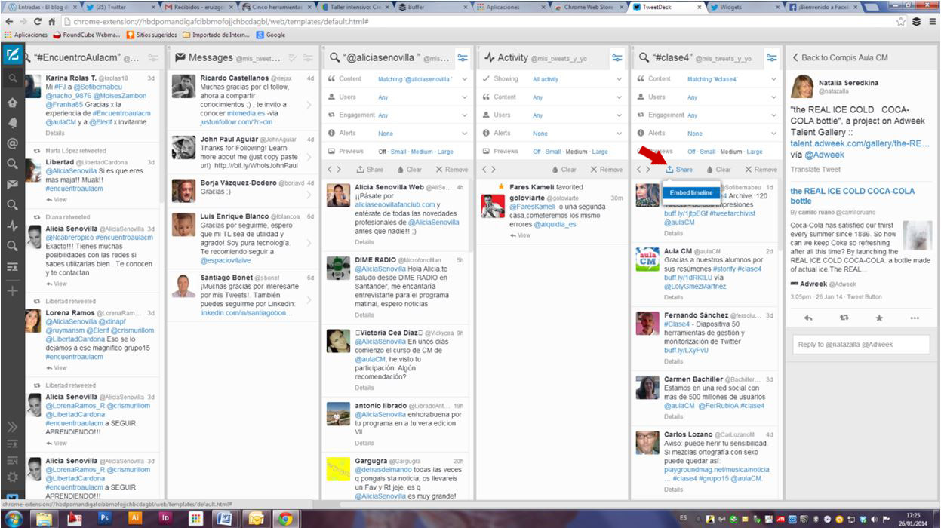Reply to the tweet using the arrow icon
Screen dimensions: 941x528
tap(808, 318)
